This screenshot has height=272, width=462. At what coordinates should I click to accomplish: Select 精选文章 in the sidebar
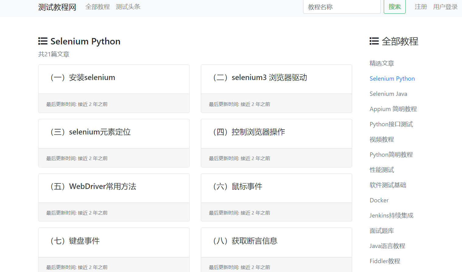coord(382,63)
